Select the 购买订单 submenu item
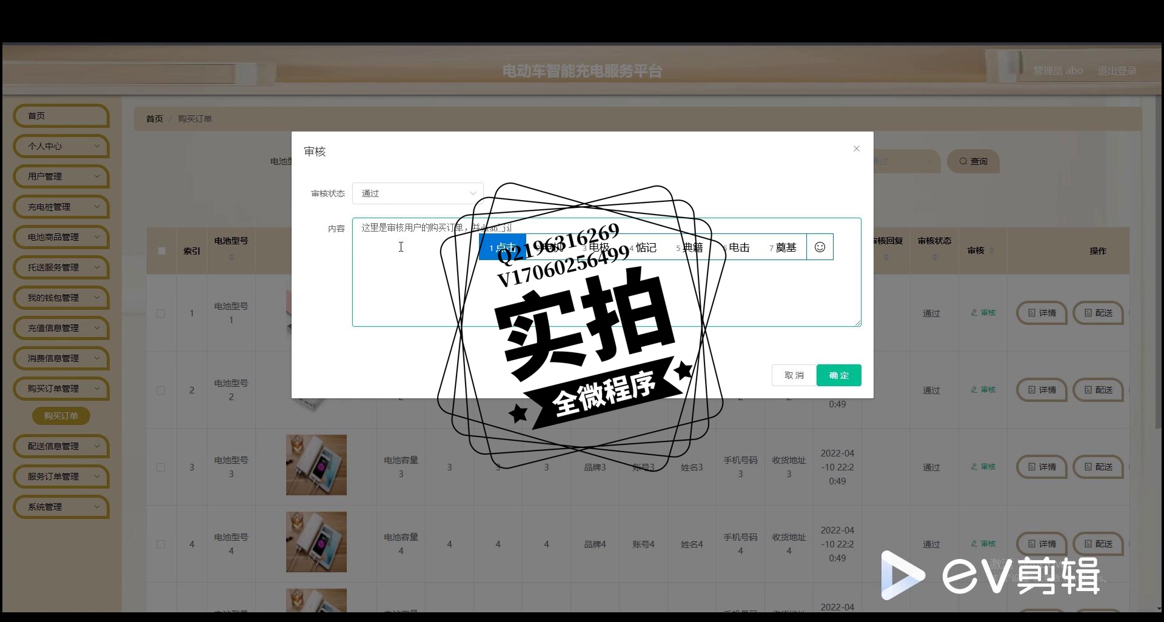Screen dimensions: 1164x622 [61, 416]
